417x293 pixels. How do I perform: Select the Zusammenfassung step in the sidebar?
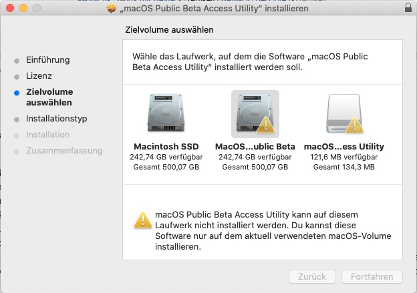(64, 151)
